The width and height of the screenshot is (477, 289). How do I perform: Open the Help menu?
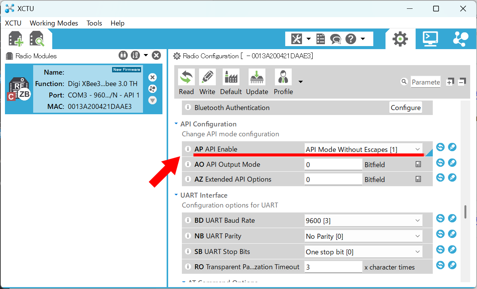pyautogui.click(x=118, y=23)
